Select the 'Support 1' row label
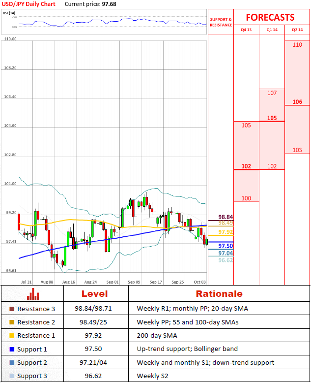Viewport: 311px width, 383px height. tap(32, 350)
